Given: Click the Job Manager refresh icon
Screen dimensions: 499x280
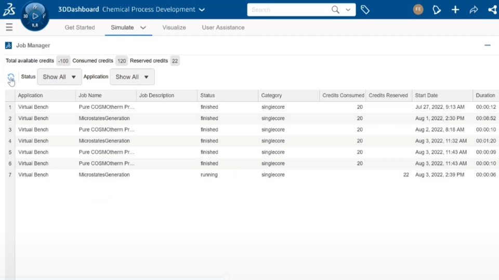Looking at the screenshot, I should [x=11, y=77].
